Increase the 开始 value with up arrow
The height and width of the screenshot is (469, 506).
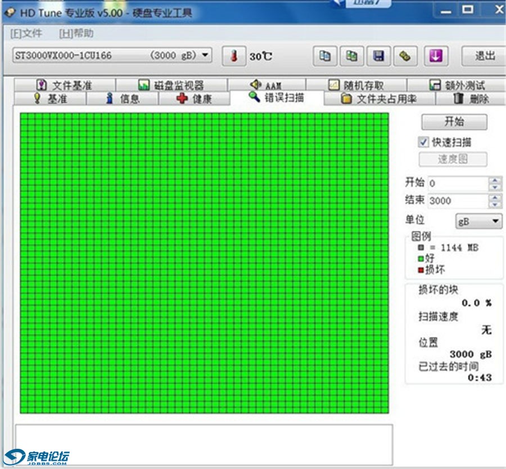pyautogui.click(x=495, y=180)
